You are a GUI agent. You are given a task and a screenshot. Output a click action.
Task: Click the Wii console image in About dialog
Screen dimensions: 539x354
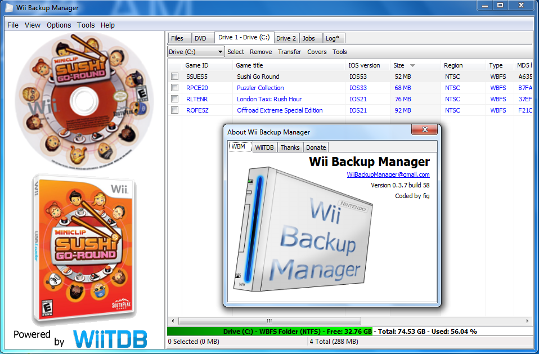[303, 229]
